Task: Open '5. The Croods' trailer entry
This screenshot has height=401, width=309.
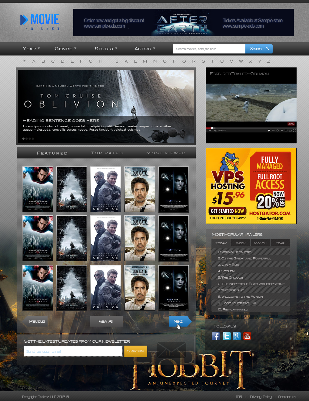Action: tap(251, 277)
